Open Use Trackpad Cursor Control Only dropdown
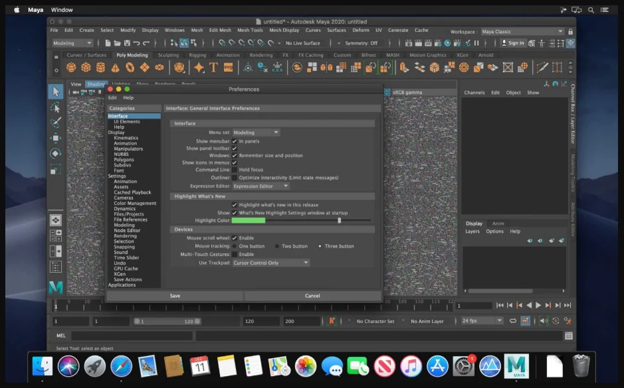 click(271, 263)
